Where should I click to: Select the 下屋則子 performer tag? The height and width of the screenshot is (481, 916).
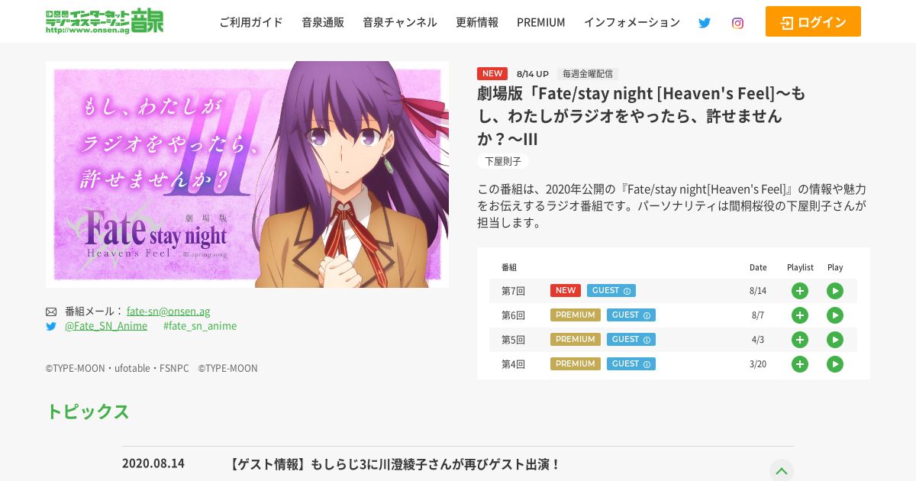(x=503, y=161)
